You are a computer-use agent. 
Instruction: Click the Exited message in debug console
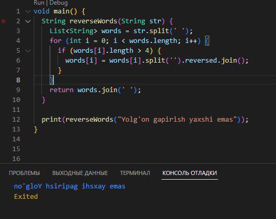(26, 196)
